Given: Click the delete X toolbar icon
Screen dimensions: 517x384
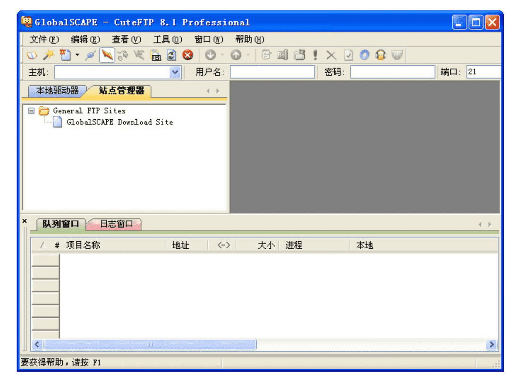Looking at the screenshot, I should 331,55.
